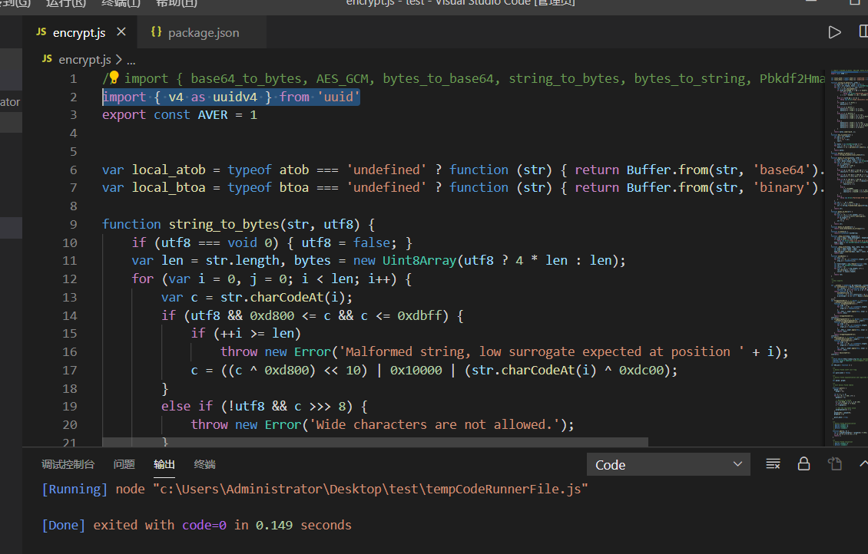Image resolution: width=868 pixels, height=554 pixels.
Task: Click Uint8Array on line 11
Action: [419, 260]
